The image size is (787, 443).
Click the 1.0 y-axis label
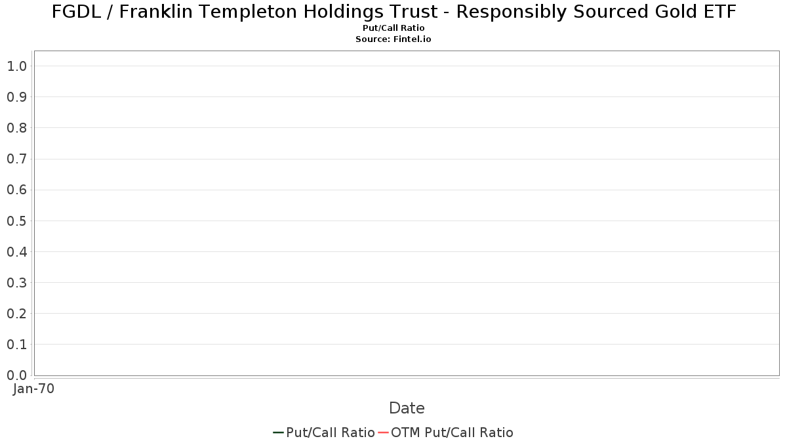(16, 66)
